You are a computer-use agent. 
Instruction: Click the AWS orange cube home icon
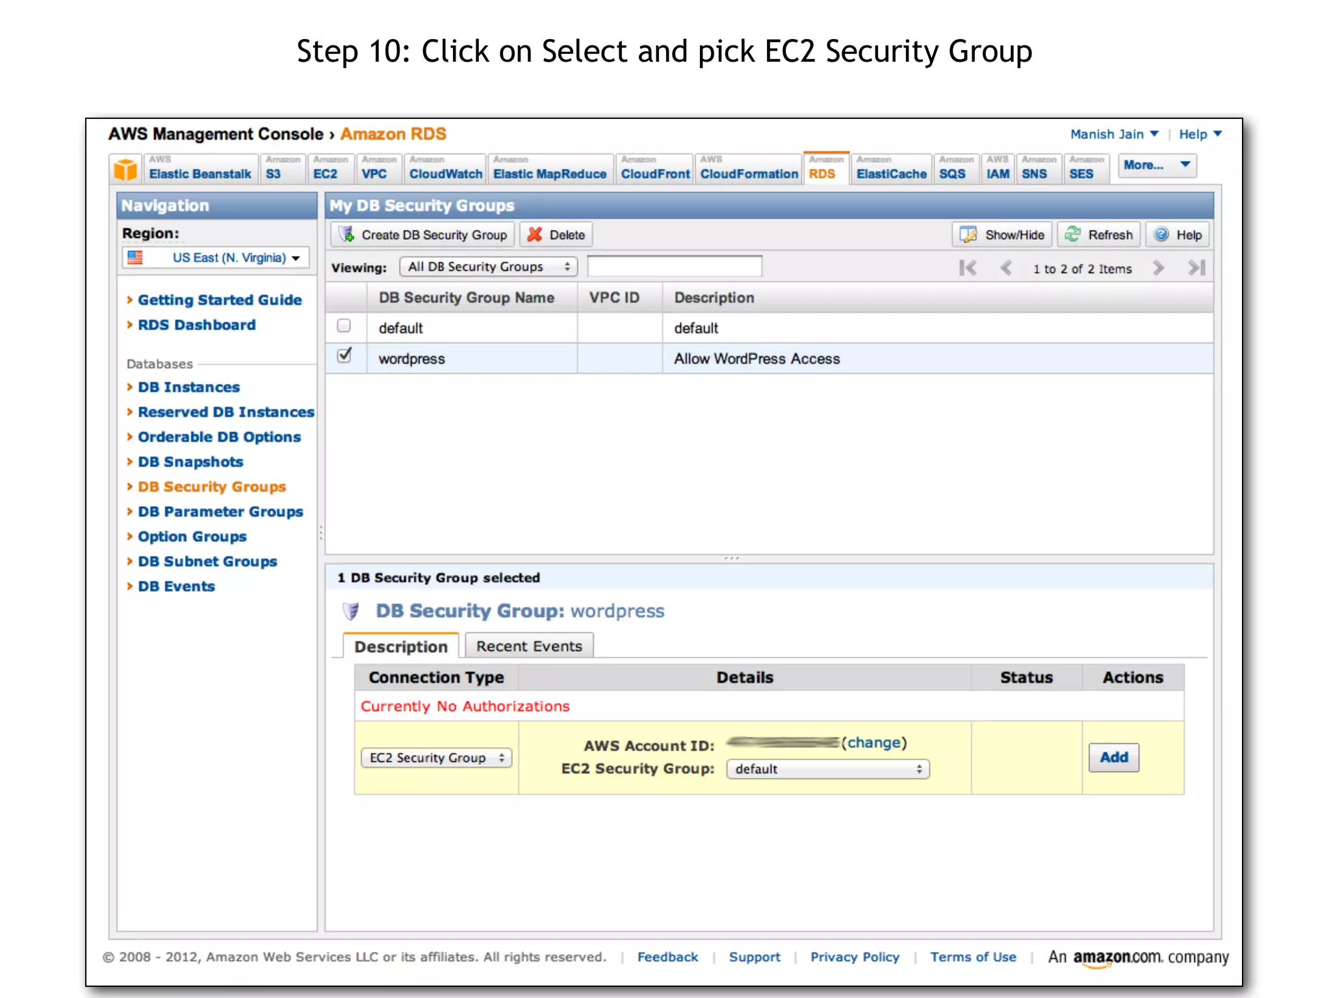coord(125,170)
